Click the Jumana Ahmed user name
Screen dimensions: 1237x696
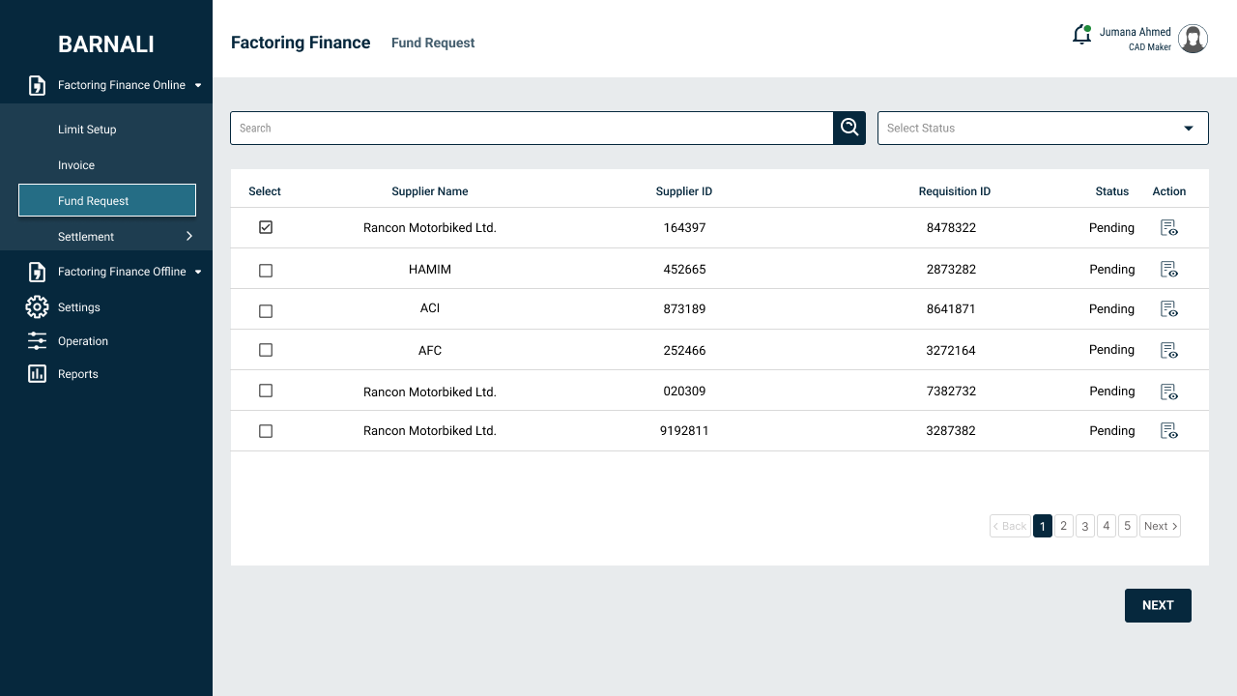click(1136, 32)
